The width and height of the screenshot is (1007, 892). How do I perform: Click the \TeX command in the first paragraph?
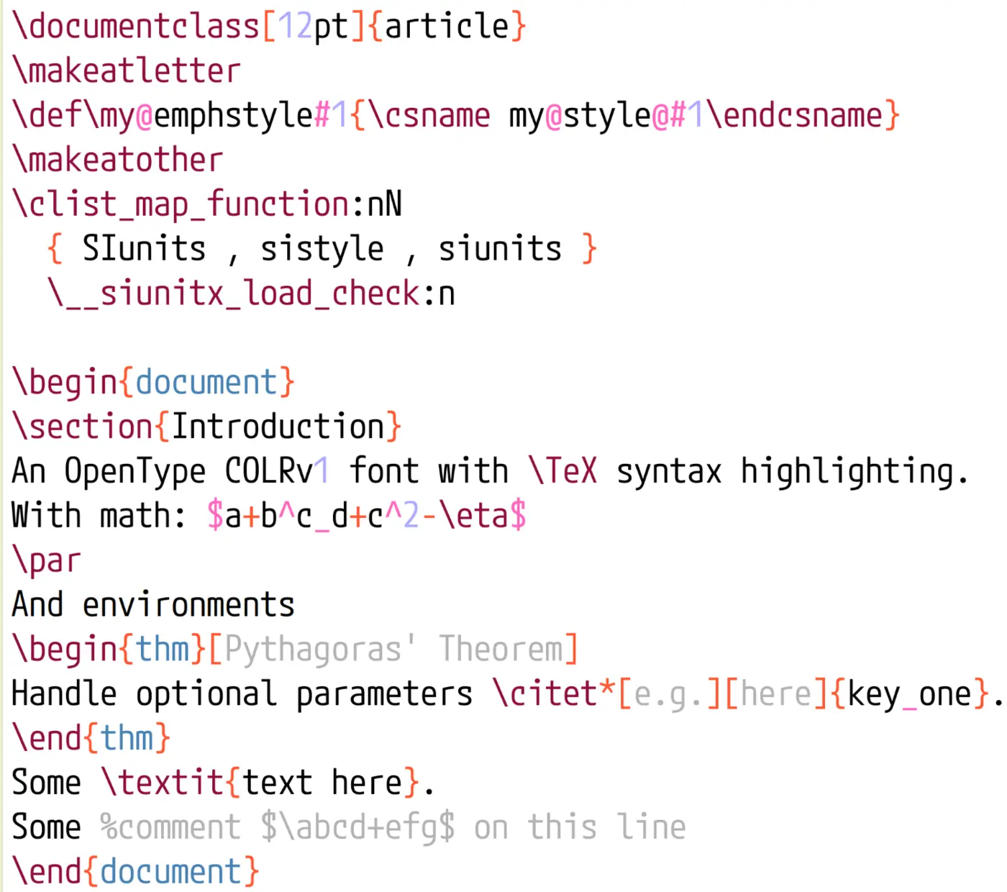tap(562, 470)
